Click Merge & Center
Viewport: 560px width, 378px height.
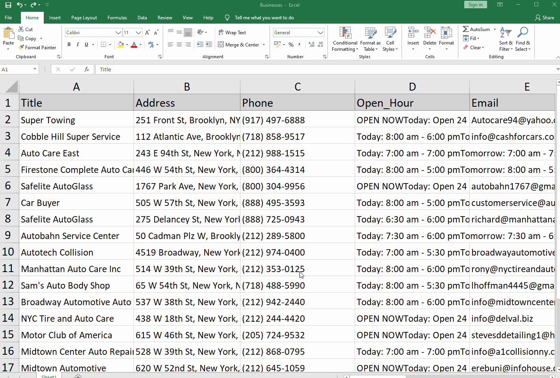point(239,45)
